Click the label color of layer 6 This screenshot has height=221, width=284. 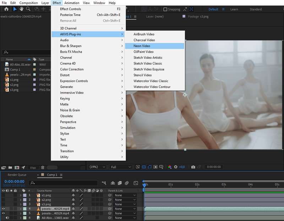tap(25, 218)
